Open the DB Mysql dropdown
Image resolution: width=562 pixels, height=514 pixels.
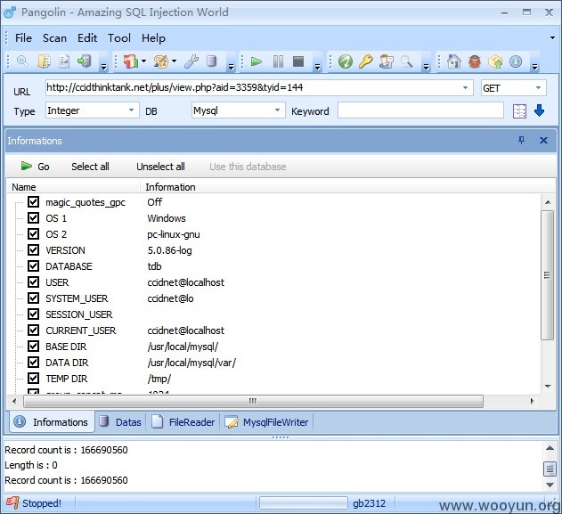(x=277, y=110)
